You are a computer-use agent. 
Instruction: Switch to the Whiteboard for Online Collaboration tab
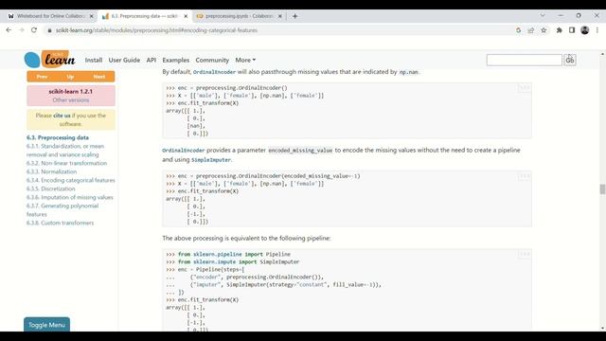[x=50, y=16]
